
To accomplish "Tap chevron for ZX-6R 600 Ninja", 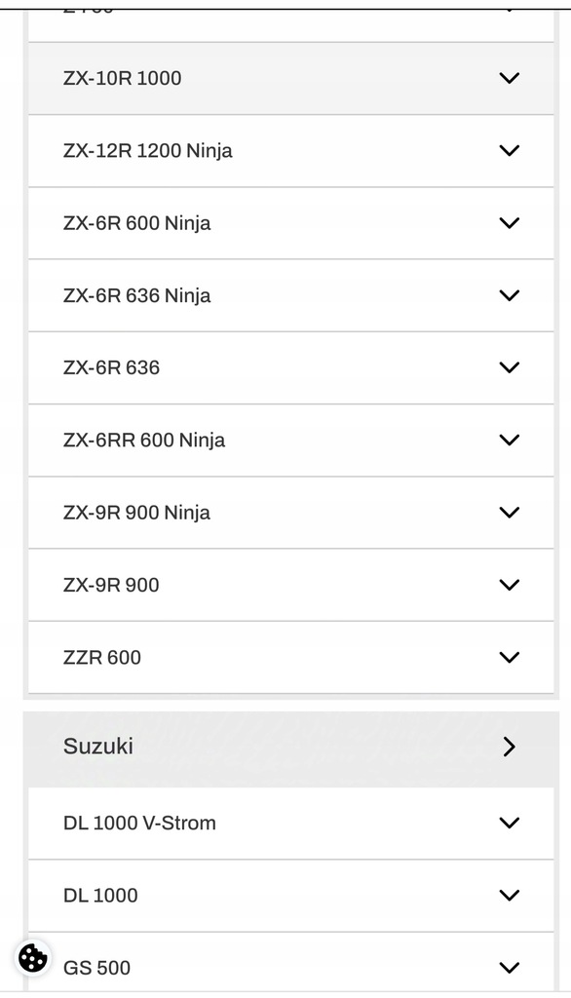I will [x=510, y=223].
